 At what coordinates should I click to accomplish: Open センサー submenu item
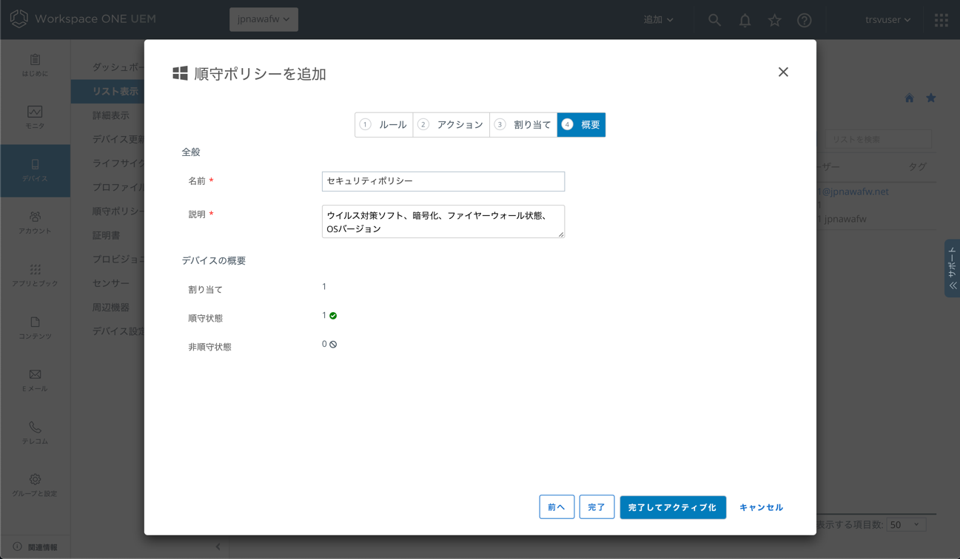coord(111,283)
